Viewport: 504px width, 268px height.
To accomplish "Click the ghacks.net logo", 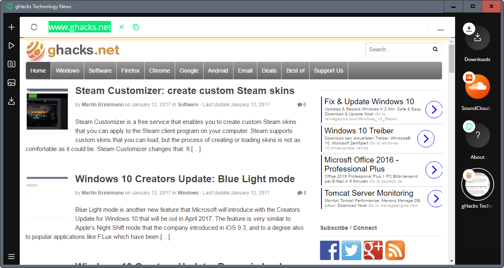I will click(x=73, y=50).
